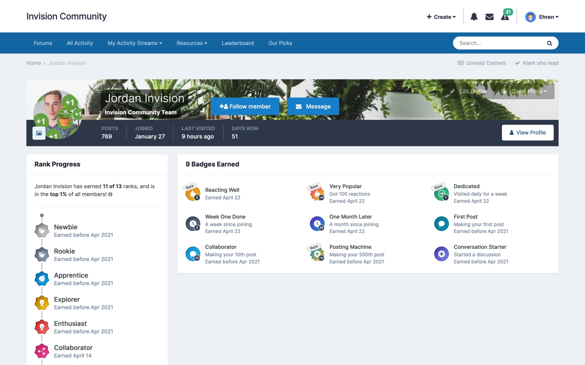The width and height of the screenshot is (585, 365).
Task: Click the profile photo change icon
Action: click(x=39, y=133)
